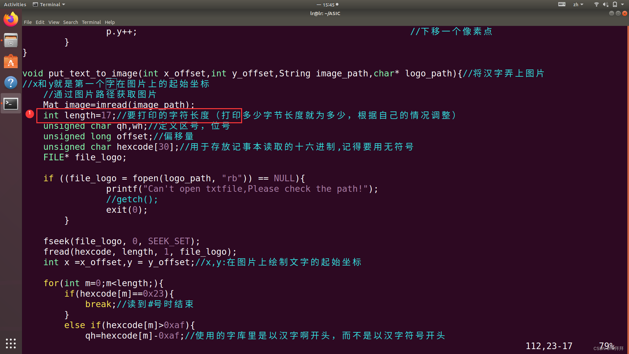Open the Search menu
This screenshot has width=629, height=354.
(x=70, y=22)
